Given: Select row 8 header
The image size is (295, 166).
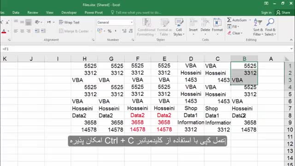Looking at the screenshot, I should (290, 115).
